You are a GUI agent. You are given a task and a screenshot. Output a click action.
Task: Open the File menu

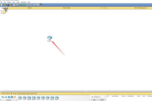point(1,2)
